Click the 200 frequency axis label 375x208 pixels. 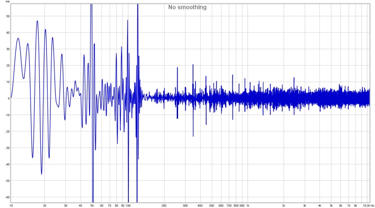(164, 206)
